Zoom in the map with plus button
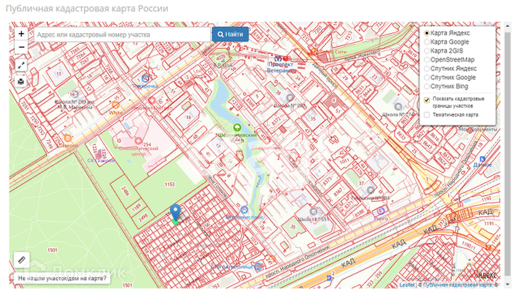The width and height of the screenshot is (518, 299). click(21, 34)
